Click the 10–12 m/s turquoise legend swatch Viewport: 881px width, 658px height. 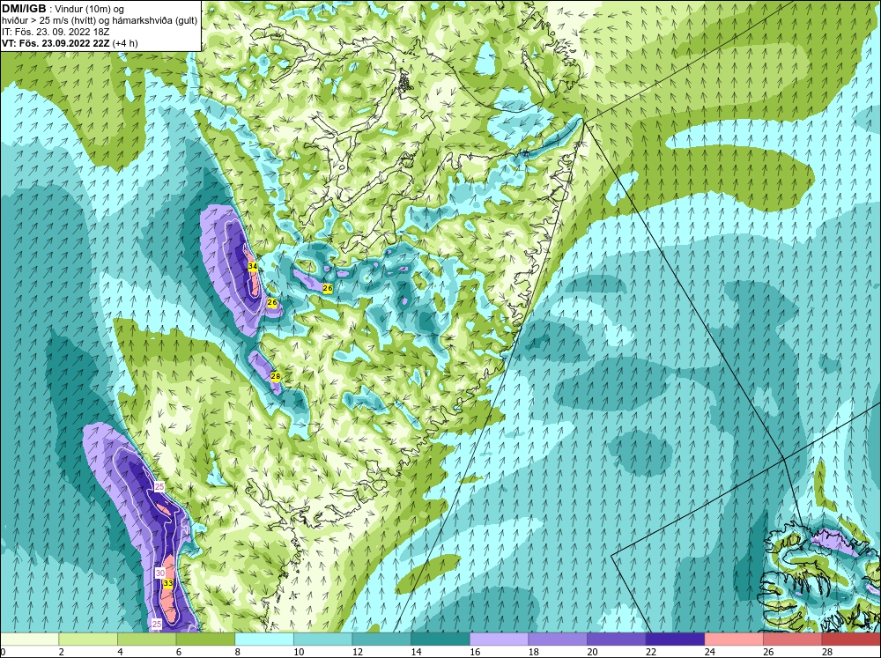323,639
